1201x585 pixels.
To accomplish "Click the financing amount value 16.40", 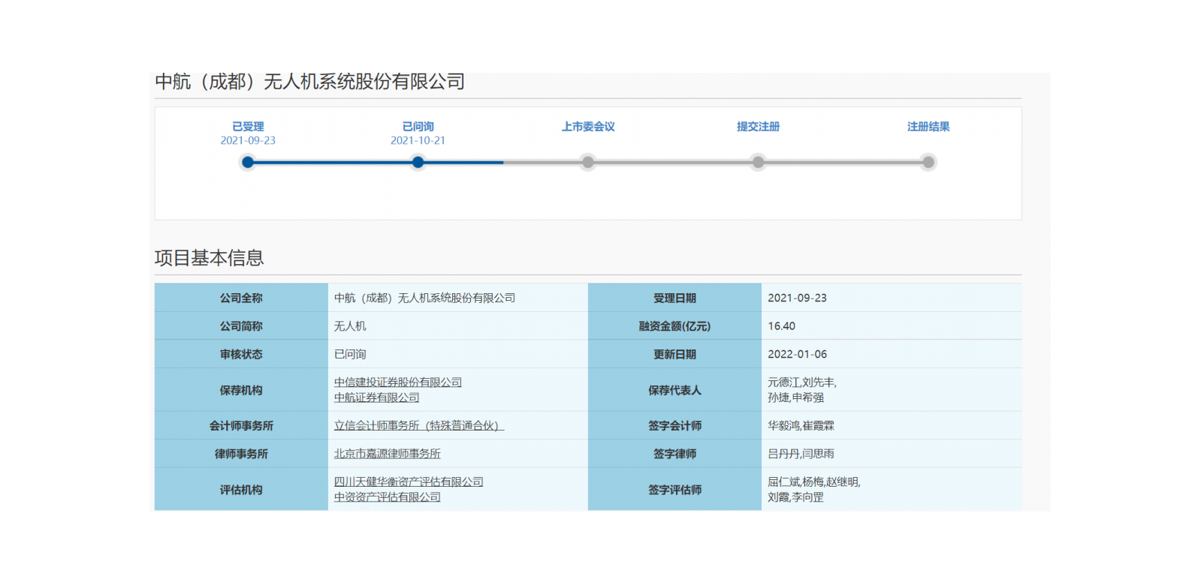I will click(781, 326).
